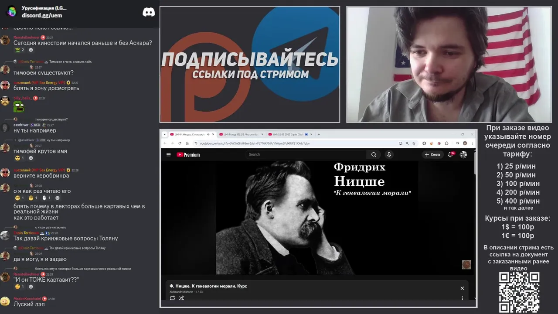Viewport: 558px width, 314px height.
Task: Click the discord.gg/uem invite text
Action: [42, 15]
